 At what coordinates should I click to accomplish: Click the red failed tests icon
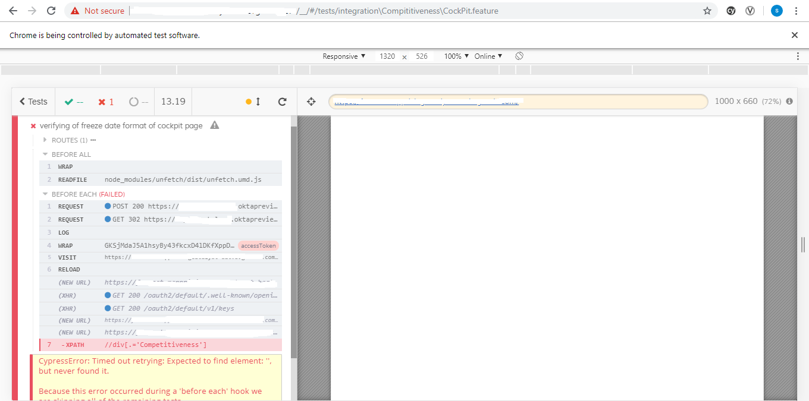click(x=102, y=101)
